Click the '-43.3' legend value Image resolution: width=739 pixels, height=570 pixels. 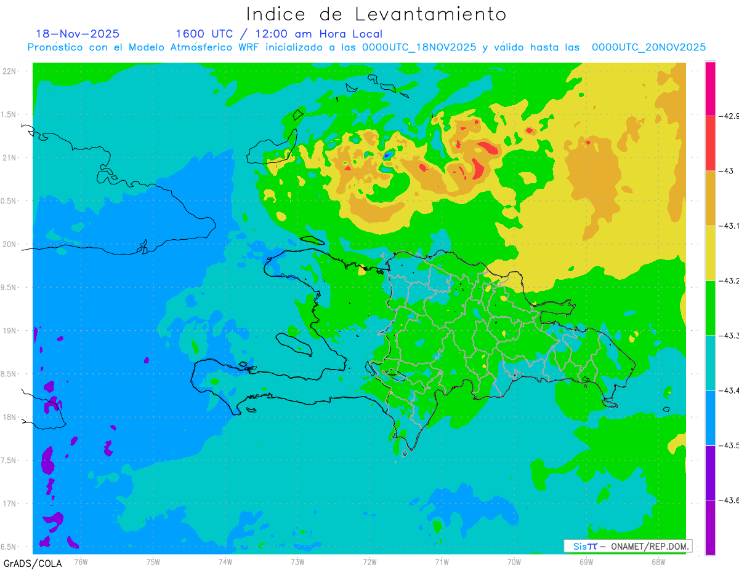click(730, 335)
